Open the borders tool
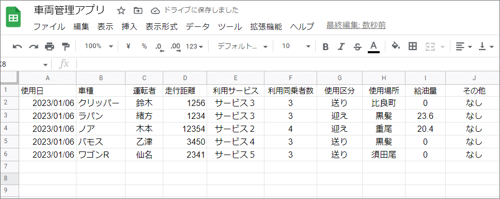Image resolution: width=500 pixels, height=199 pixels. coord(413,47)
